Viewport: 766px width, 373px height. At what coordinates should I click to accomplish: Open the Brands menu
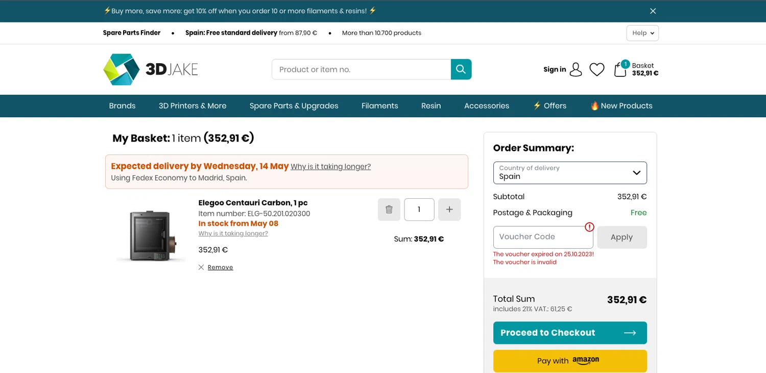(x=122, y=106)
